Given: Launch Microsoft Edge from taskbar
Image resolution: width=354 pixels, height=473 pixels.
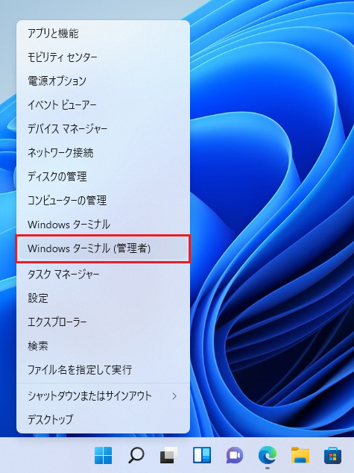Looking at the screenshot, I should click(268, 455).
